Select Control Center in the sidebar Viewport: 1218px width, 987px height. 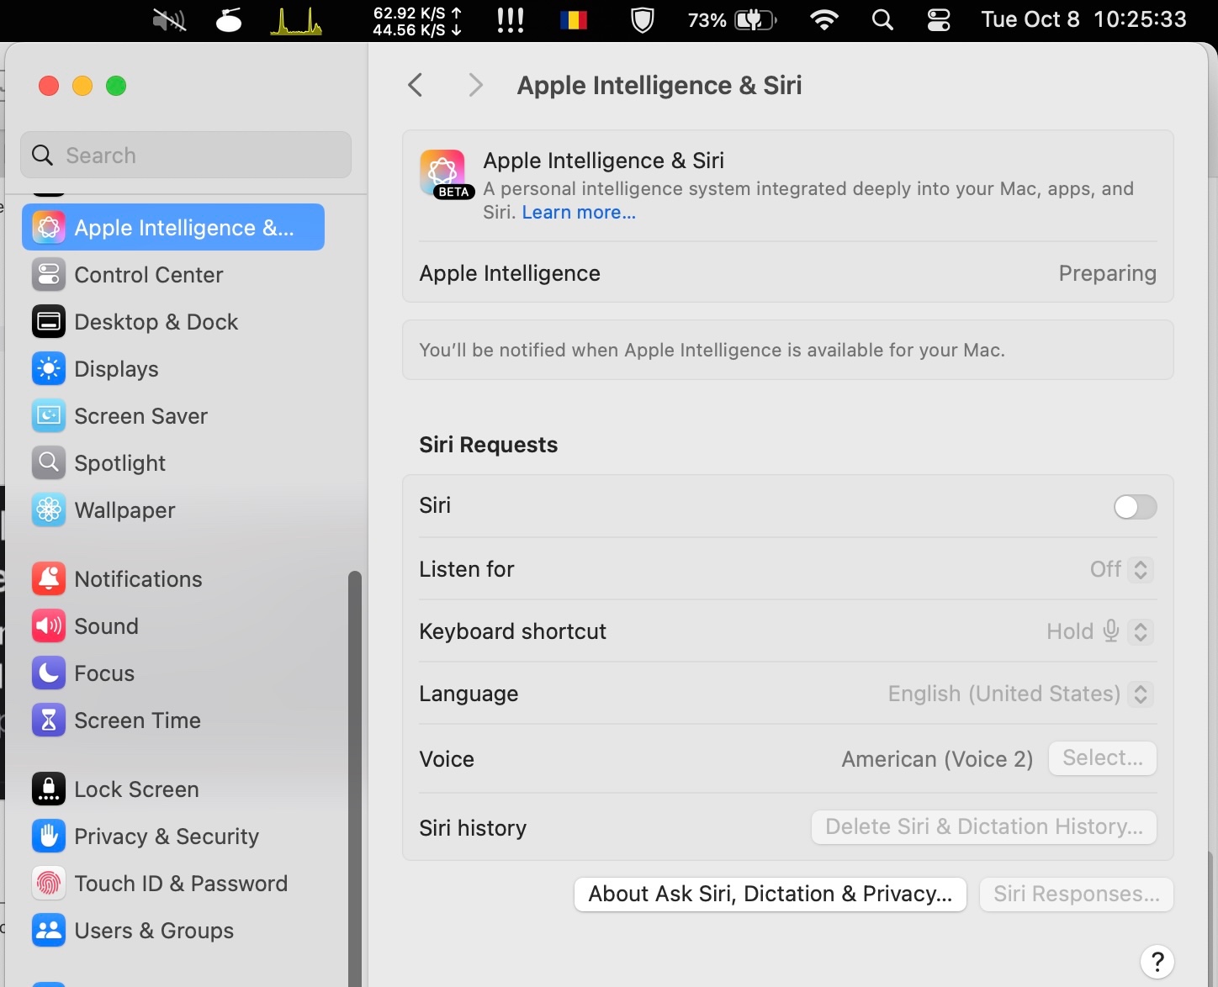[173, 275]
